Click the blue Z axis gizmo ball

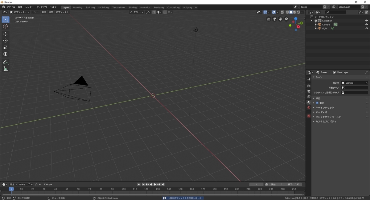(296, 19)
